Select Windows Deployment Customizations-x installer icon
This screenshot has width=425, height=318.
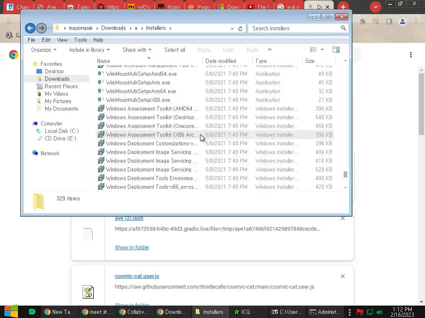(101, 143)
